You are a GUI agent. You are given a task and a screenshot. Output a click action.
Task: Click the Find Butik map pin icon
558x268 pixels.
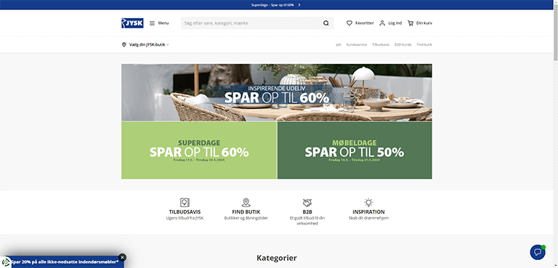click(x=246, y=203)
